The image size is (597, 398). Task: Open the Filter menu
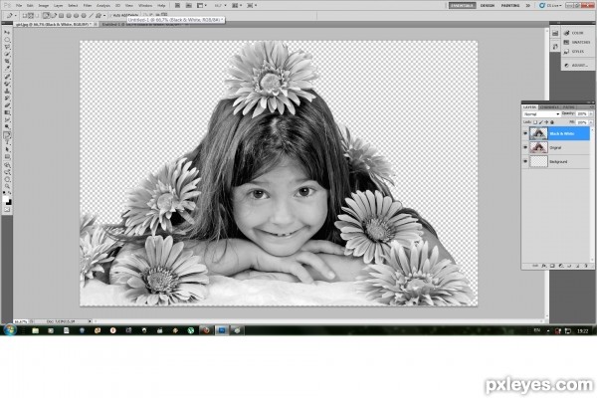(88, 5)
